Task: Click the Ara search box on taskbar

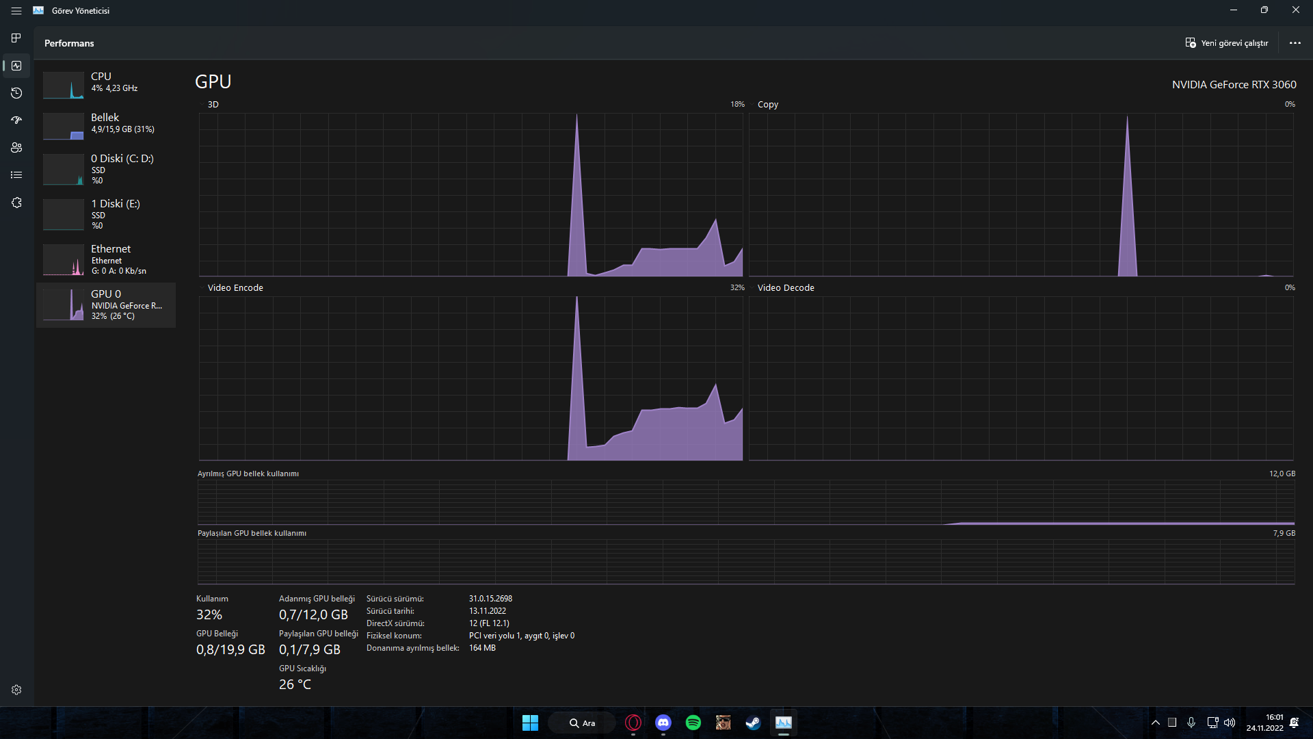Action: pyautogui.click(x=583, y=723)
